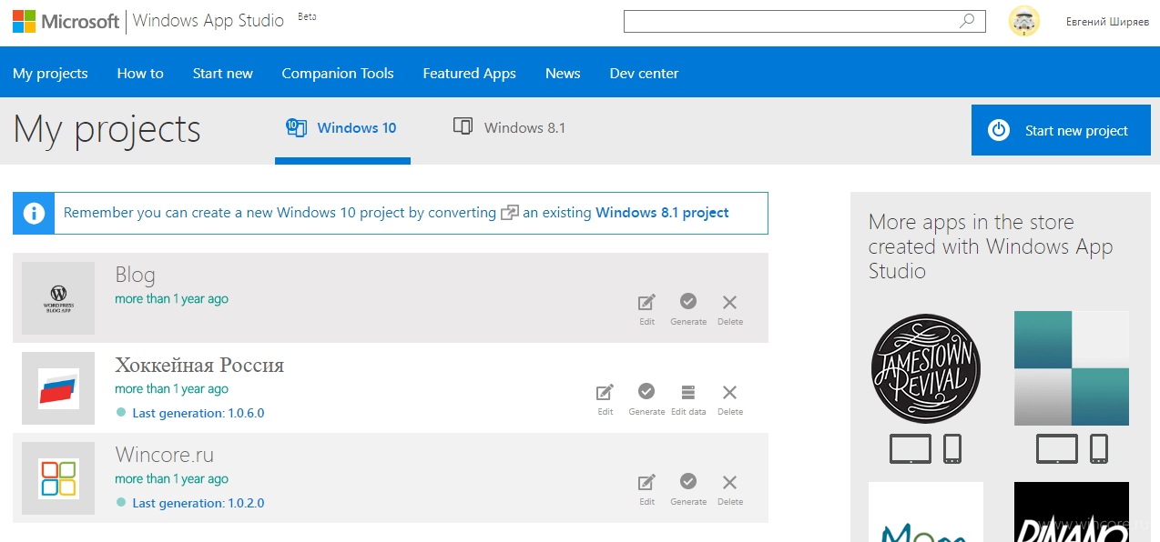Click Windows App Studio title
The width and height of the screenshot is (1160, 542).
[x=209, y=21]
